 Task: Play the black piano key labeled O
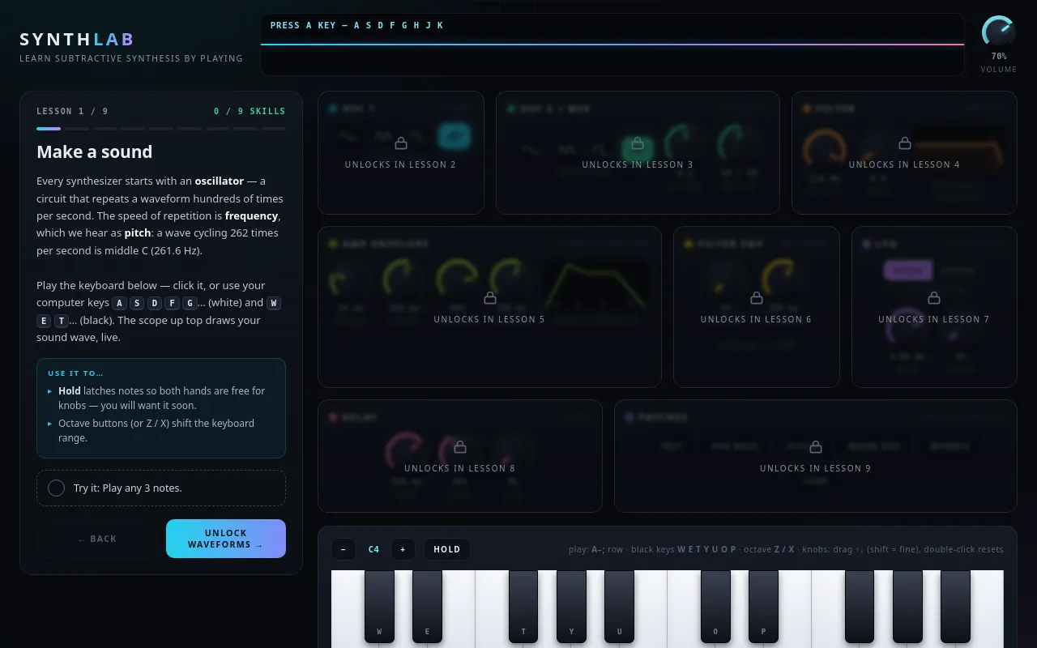tap(715, 606)
